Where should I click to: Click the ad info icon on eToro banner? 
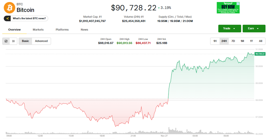click(x=238, y=3)
